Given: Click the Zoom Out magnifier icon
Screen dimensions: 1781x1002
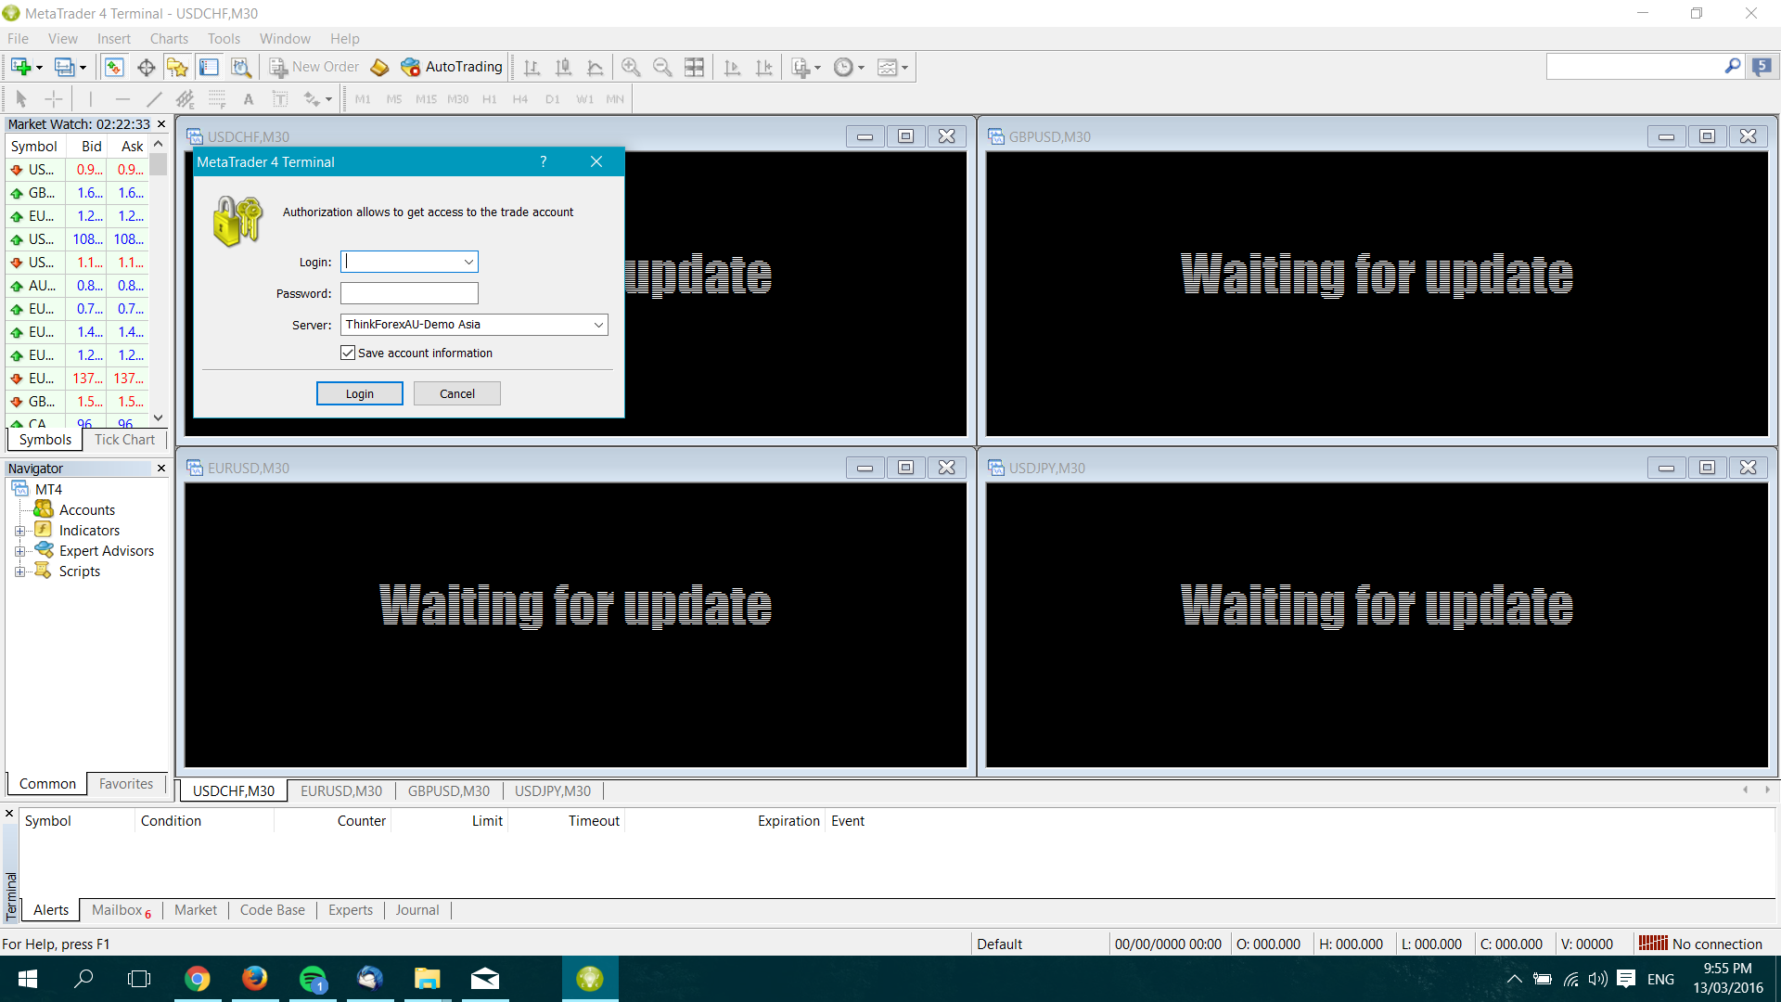Looking at the screenshot, I should [662, 67].
